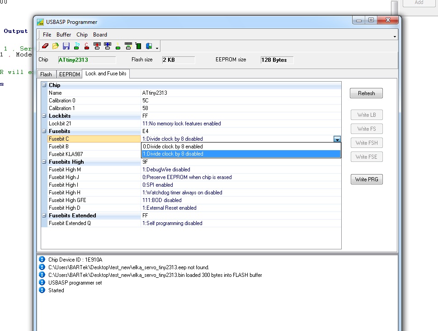Viewport: 438px width, 331px height.
Task: Click the Write LB button
Action: (367, 115)
